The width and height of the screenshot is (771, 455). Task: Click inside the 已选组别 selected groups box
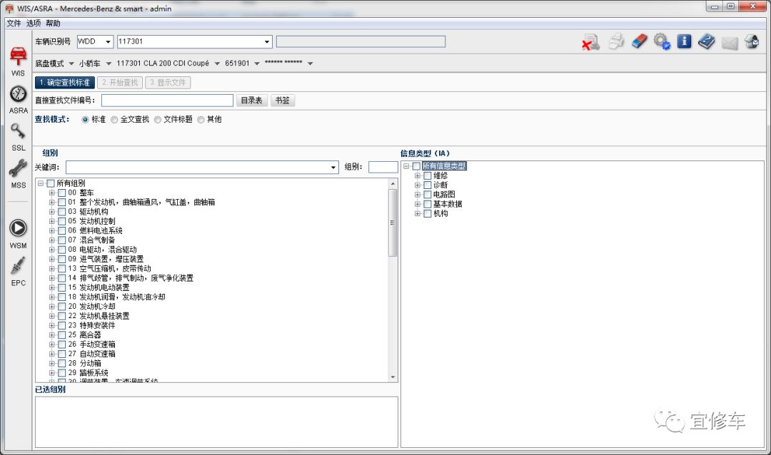(216, 422)
